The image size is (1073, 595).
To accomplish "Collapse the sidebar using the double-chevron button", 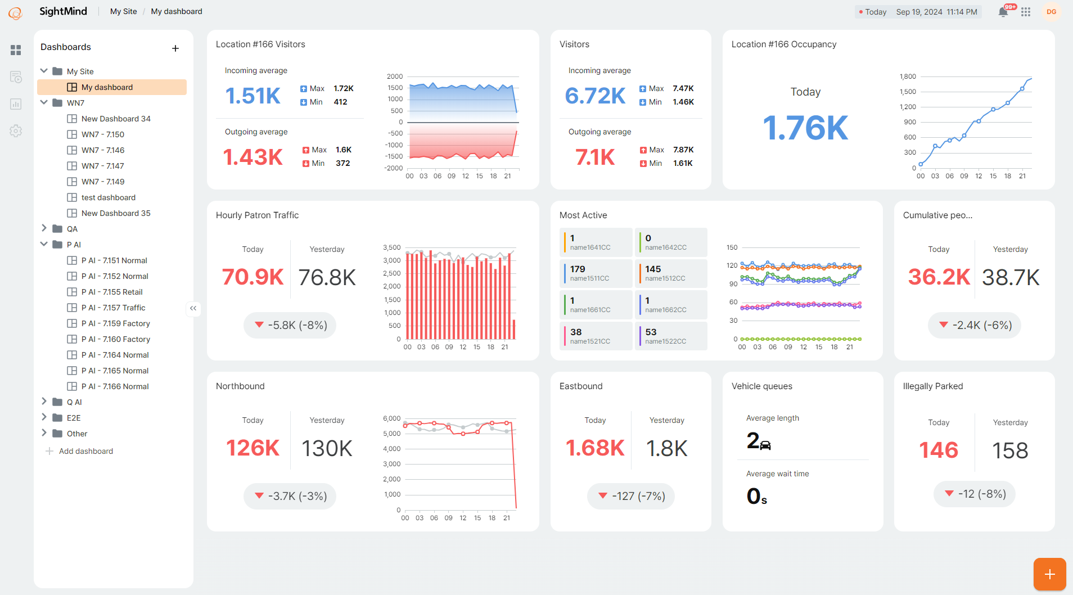I will 193,309.
